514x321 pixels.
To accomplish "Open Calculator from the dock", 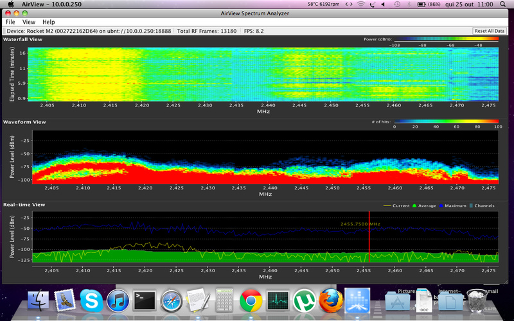I will [x=224, y=300].
